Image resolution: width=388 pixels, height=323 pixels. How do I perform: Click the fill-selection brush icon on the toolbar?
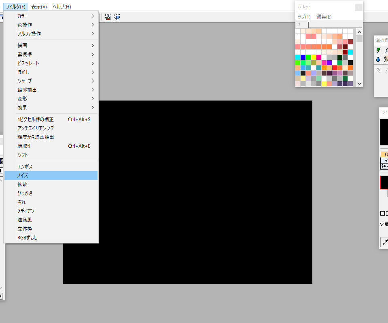(x=108, y=17)
